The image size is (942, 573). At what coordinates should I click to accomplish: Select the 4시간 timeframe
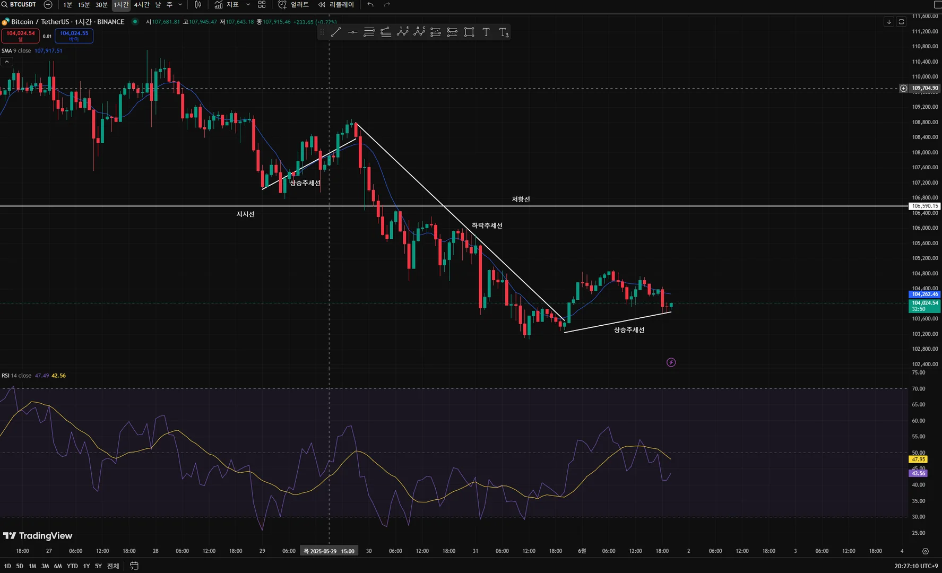pos(142,5)
